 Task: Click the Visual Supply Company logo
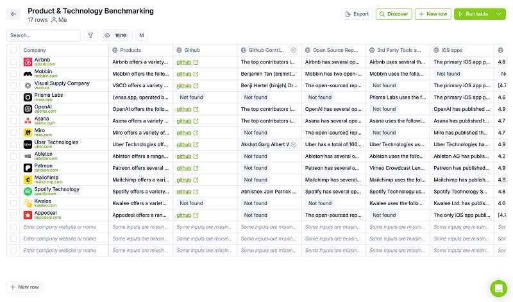pos(28,85)
